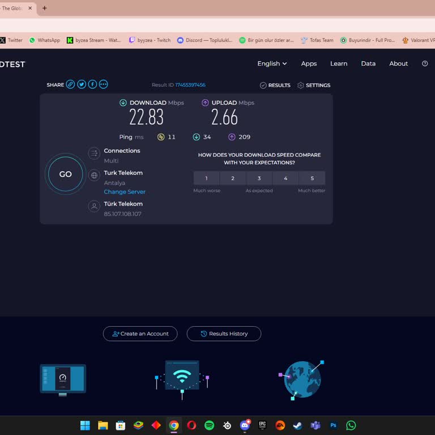The image size is (435, 435).
Task: Click the download latency icon by 34
Action: coord(197,137)
